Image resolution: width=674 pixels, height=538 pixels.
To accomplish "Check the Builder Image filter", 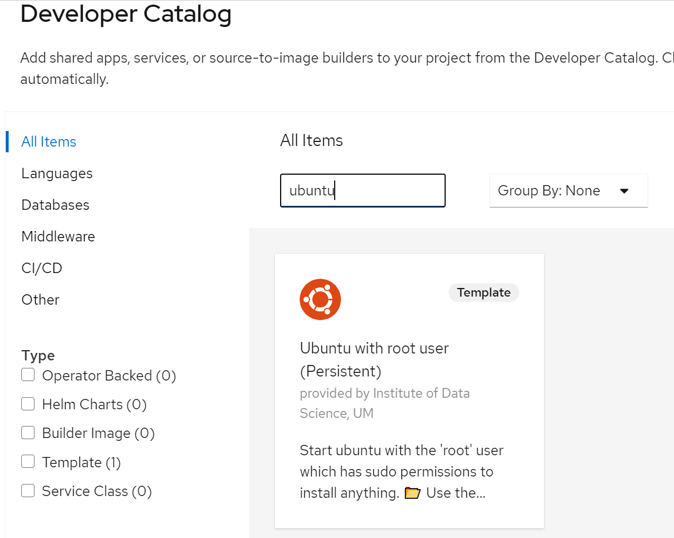I will (x=28, y=432).
